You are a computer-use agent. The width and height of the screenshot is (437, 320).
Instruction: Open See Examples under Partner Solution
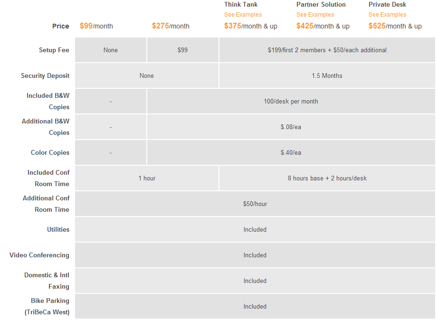pos(315,15)
